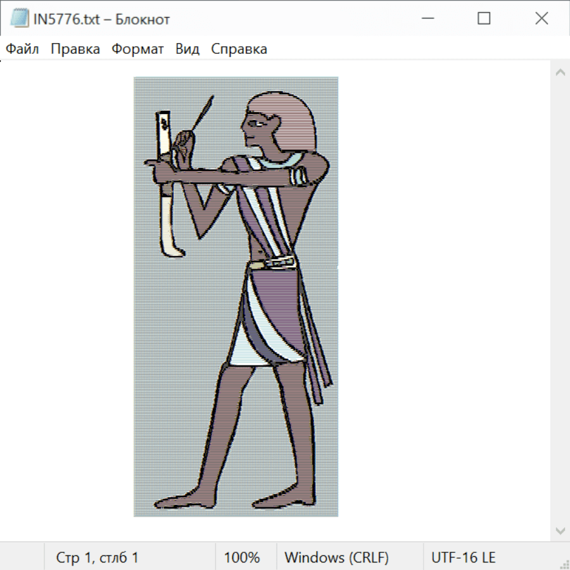
Task: Click the resize grip in bottom-right corner
Action: pyautogui.click(x=564, y=564)
